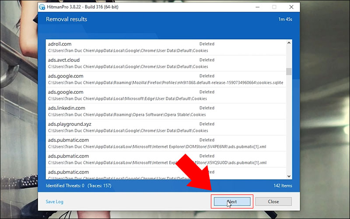Select the ads.google.com Firefox cookies entry
Screen dimensions: 350x219
click(166, 79)
